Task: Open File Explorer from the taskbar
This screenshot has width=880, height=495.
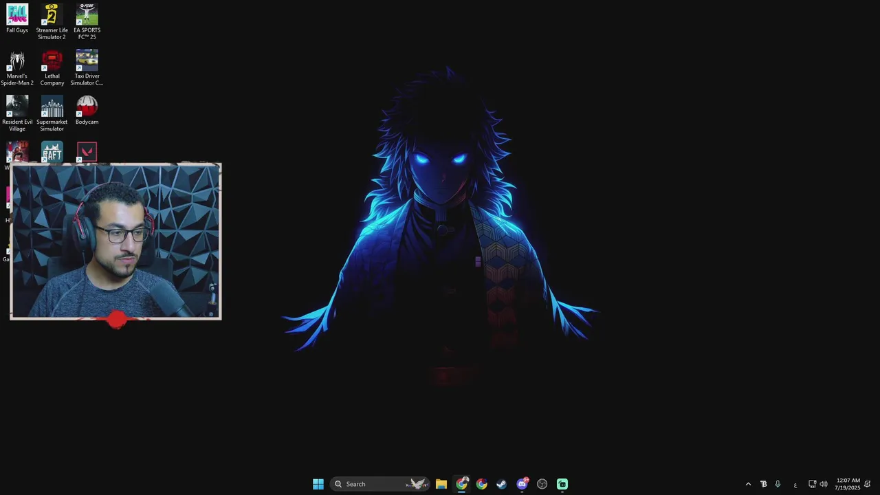Action: coord(441,484)
